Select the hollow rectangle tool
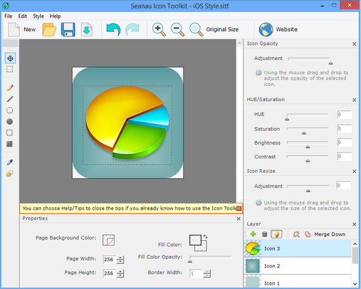 (x=10, y=132)
